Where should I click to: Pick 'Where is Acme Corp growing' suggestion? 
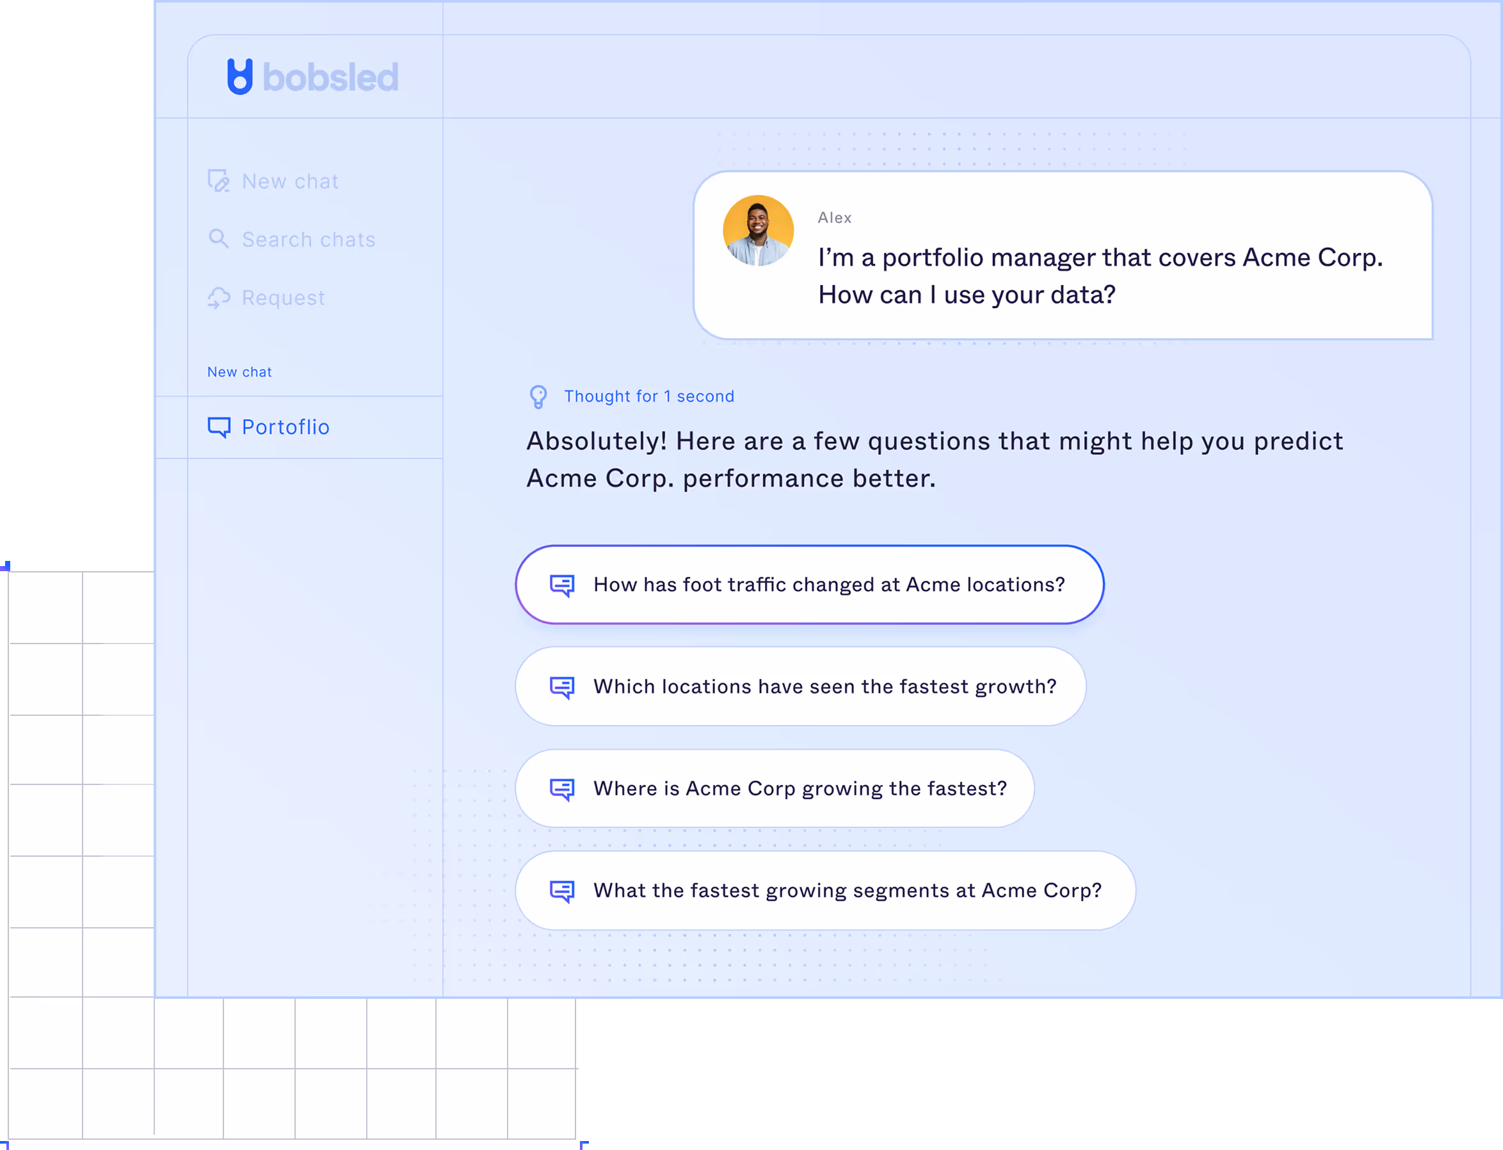point(800,789)
